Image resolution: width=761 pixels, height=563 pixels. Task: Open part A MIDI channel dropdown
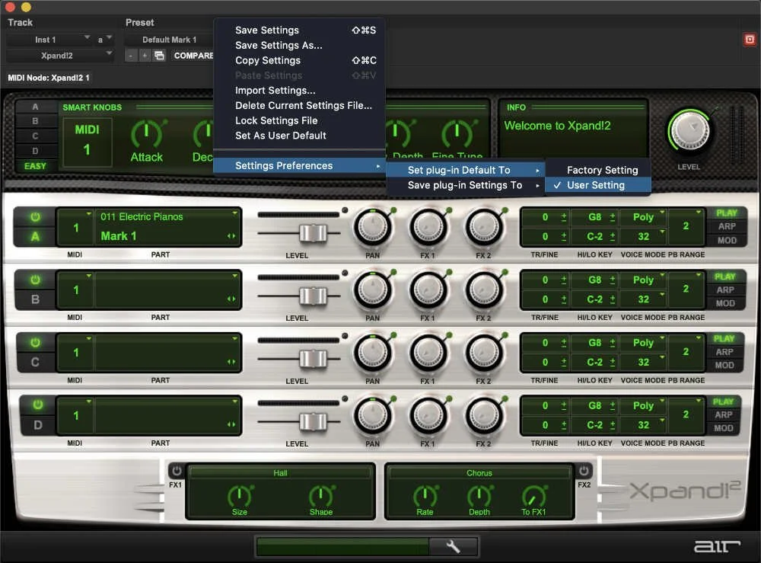pos(75,227)
